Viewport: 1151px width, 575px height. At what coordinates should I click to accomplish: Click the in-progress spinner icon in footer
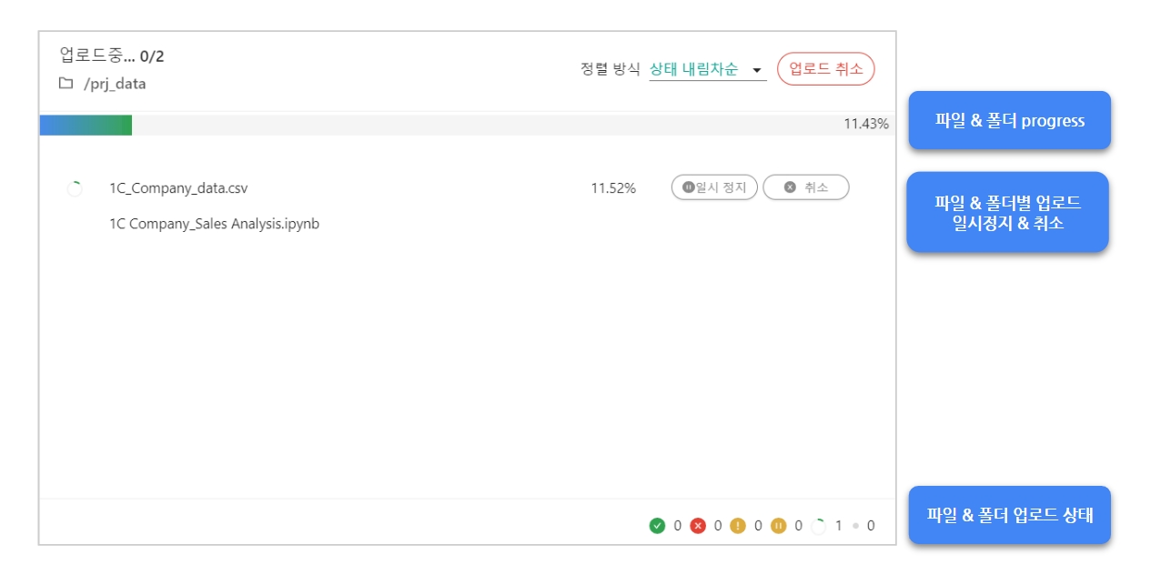tap(819, 526)
